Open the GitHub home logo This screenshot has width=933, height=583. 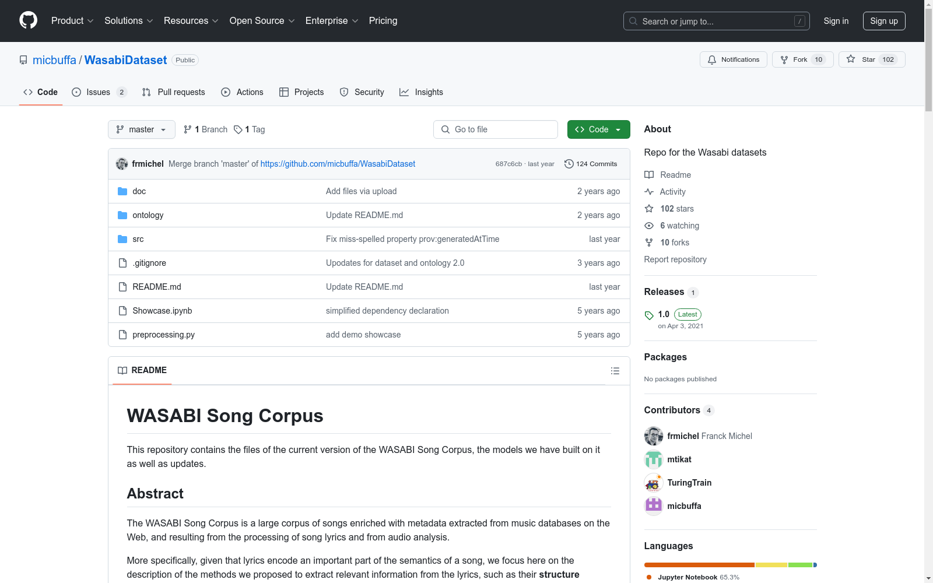pyautogui.click(x=28, y=20)
